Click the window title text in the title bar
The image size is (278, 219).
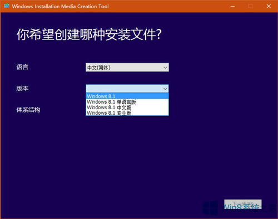60,6
